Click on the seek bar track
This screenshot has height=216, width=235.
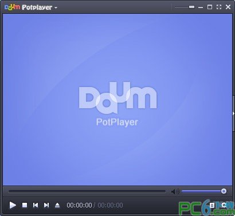[x=87, y=191]
